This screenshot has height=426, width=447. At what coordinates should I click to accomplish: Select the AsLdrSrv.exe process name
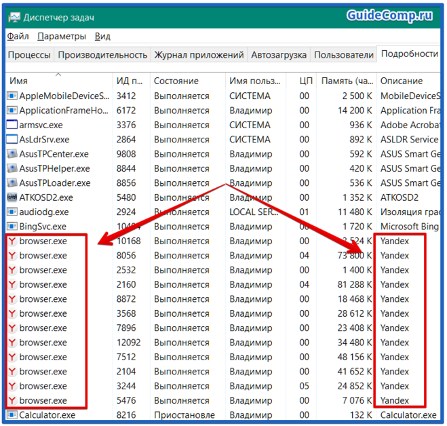(x=44, y=139)
